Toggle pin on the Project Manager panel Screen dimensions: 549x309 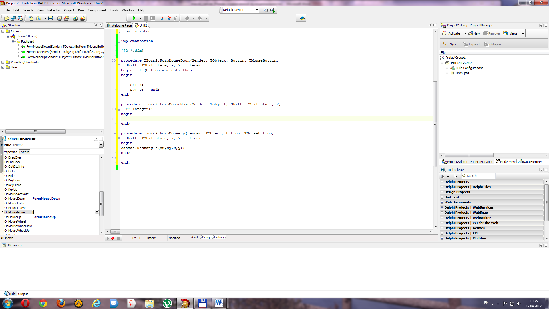tap(541, 25)
